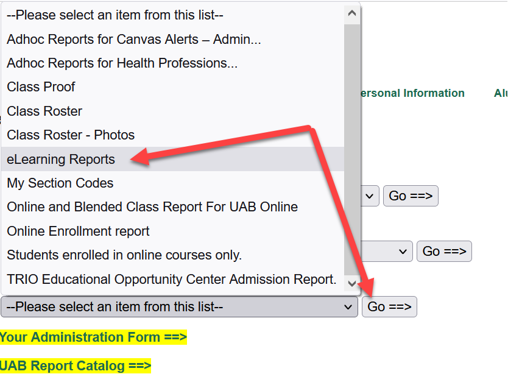The image size is (508, 374).
Task: Open the UAB Report Catalog link
Action: click(x=75, y=366)
